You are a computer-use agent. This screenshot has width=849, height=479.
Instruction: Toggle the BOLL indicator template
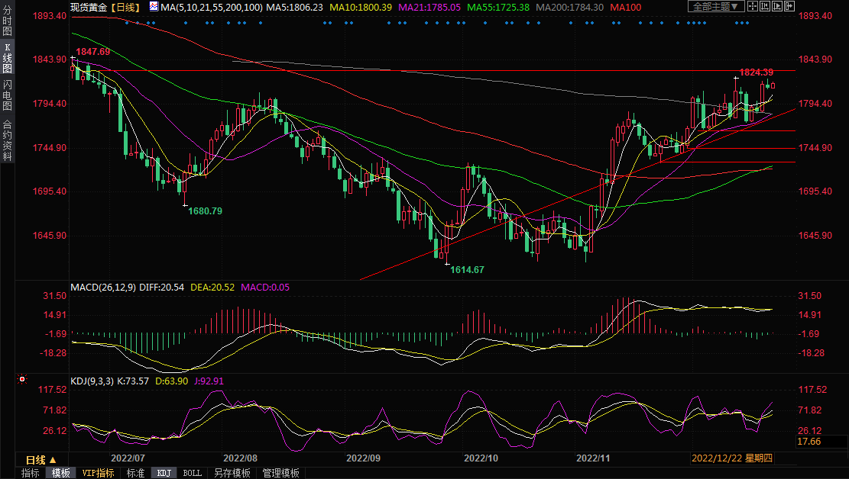tap(192, 473)
